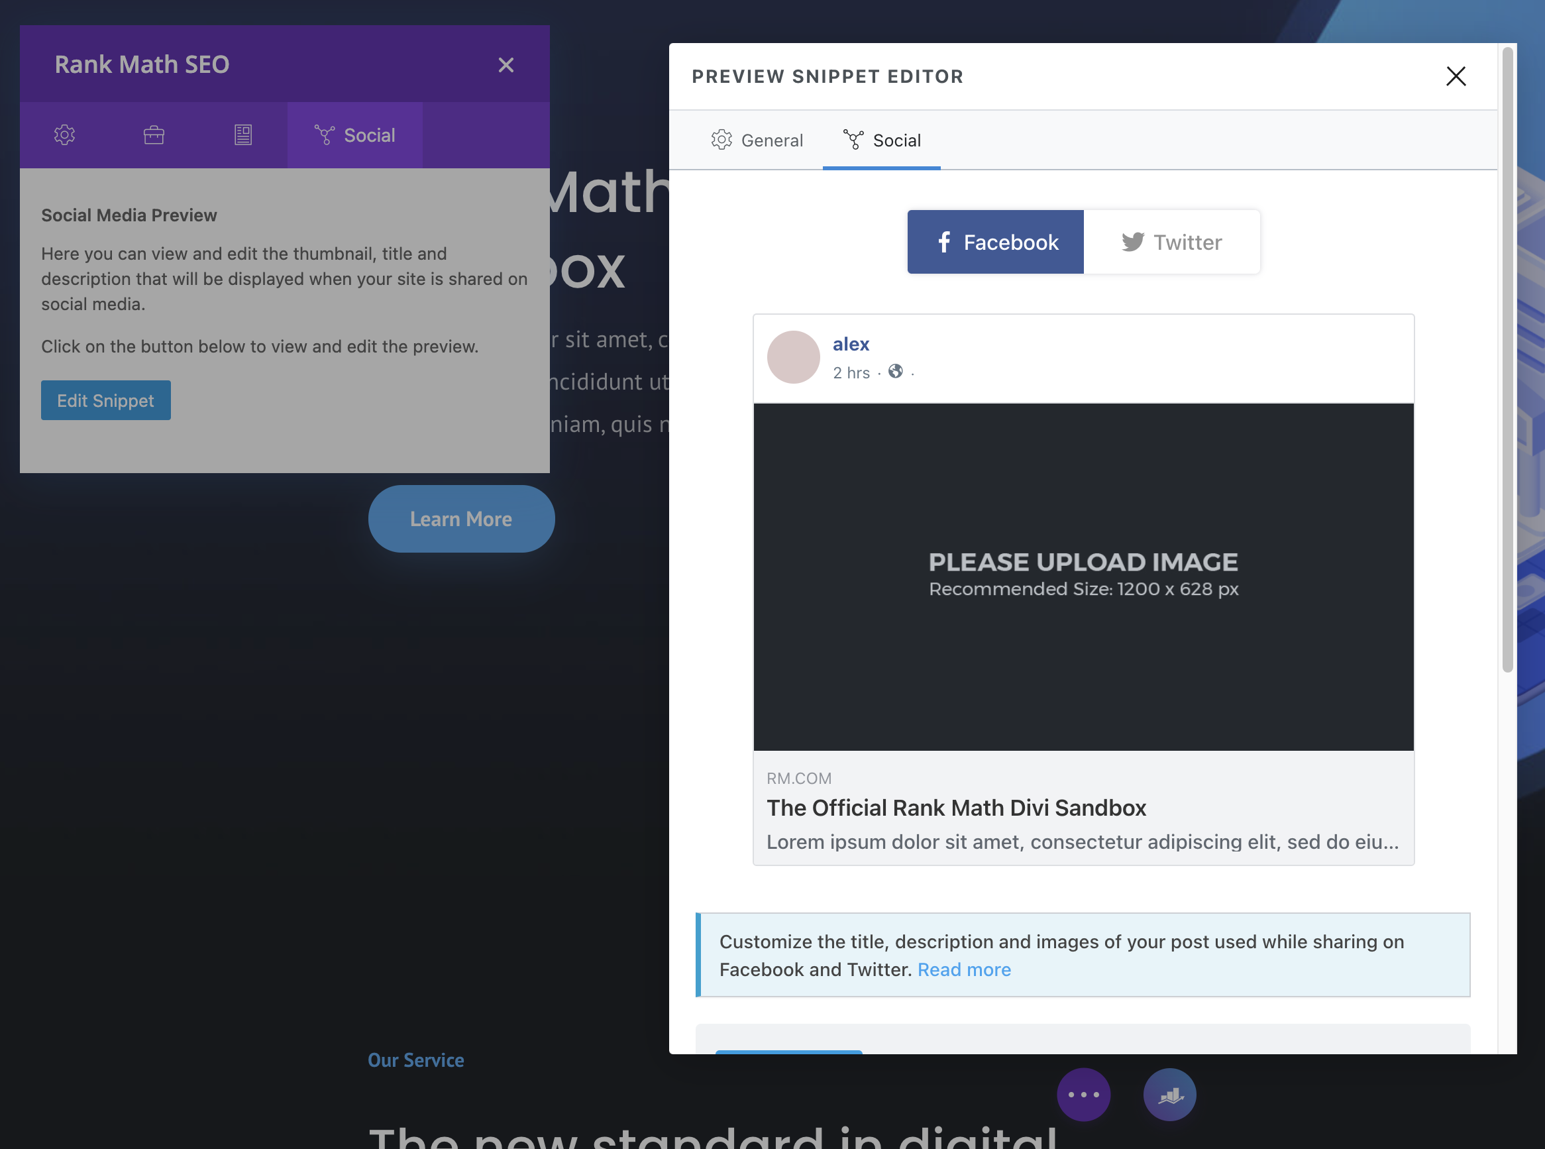Switch to the General snippet editor tab
The width and height of the screenshot is (1545, 1149).
tap(757, 140)
